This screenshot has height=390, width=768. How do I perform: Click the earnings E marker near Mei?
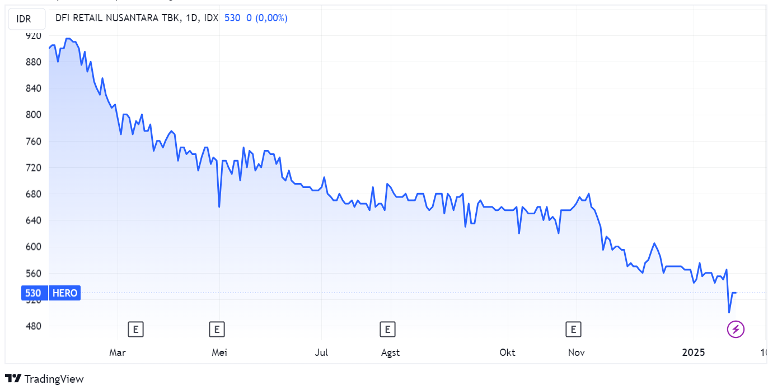point(217,329)
